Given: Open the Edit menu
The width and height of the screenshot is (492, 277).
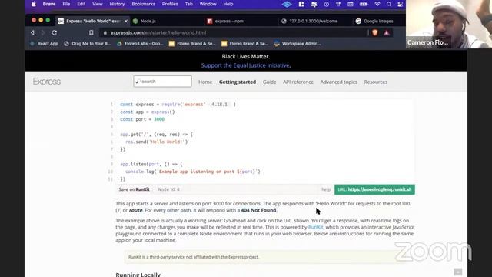Looking at the screenshot, I should [81, 4].
